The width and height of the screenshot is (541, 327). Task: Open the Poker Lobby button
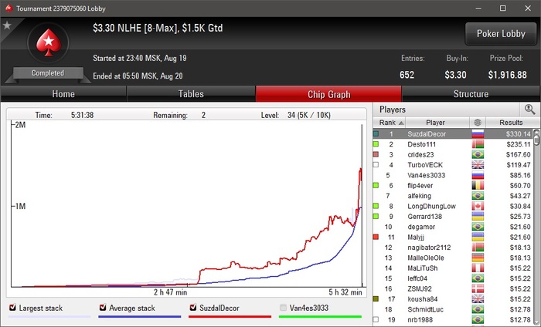(501, 34)
